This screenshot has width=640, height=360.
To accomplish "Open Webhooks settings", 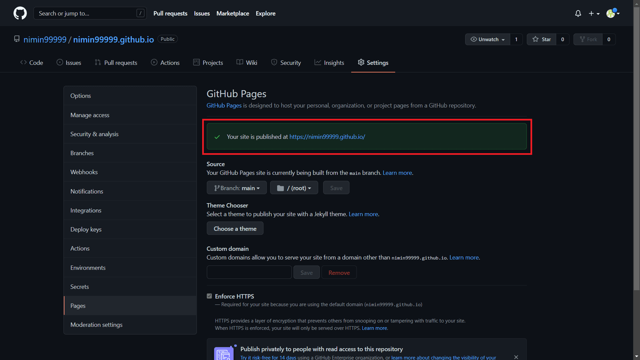I will (x=130, y=172).
